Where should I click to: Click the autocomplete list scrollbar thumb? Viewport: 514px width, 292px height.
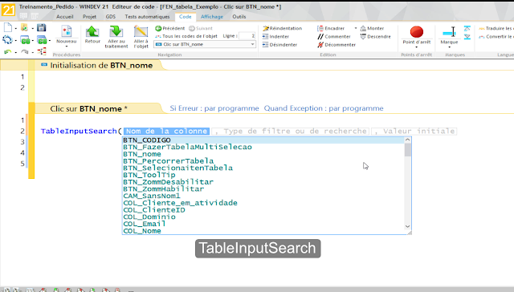click(x=407, y=150)
